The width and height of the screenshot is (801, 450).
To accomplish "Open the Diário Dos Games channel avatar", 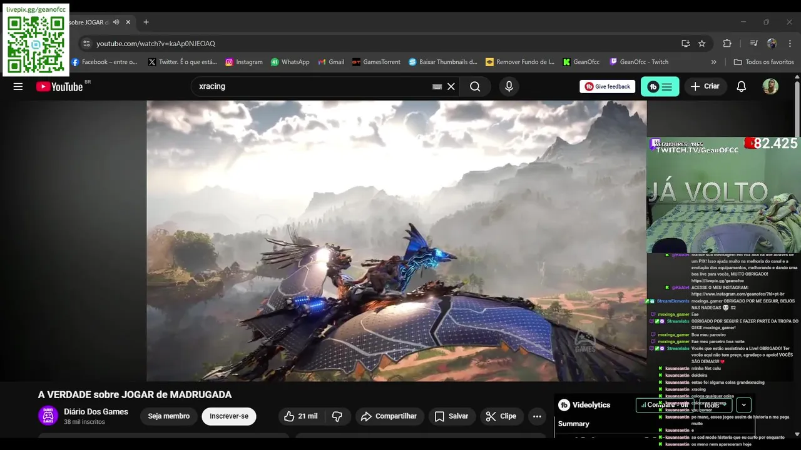I will pos(48,416).
